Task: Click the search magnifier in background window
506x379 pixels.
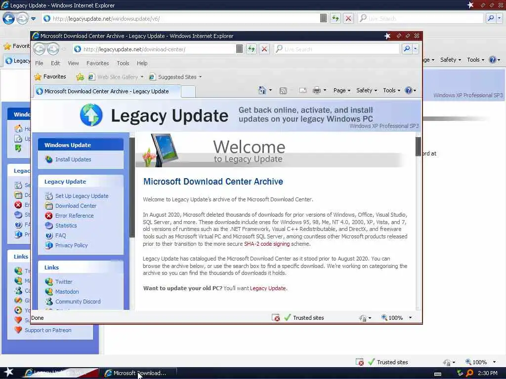Action: [x=491, y=18]
